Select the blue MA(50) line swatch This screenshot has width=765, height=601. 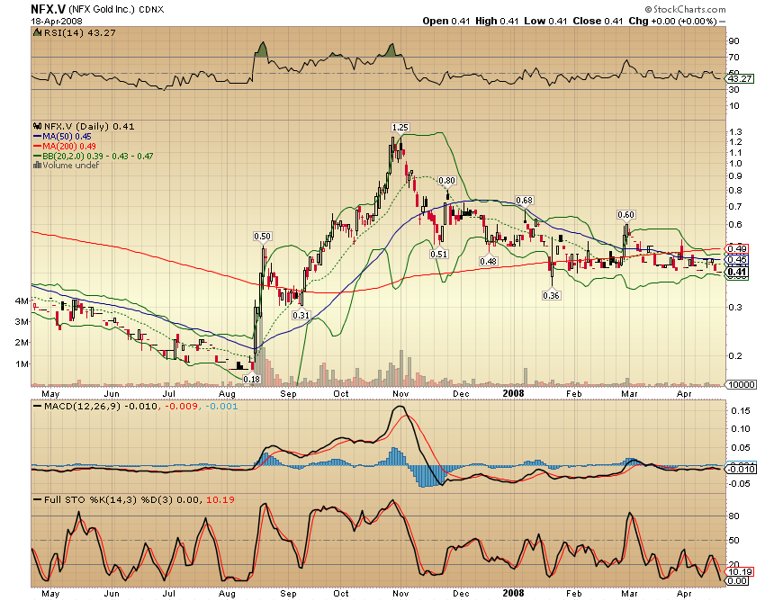click(x=36, y=137)
